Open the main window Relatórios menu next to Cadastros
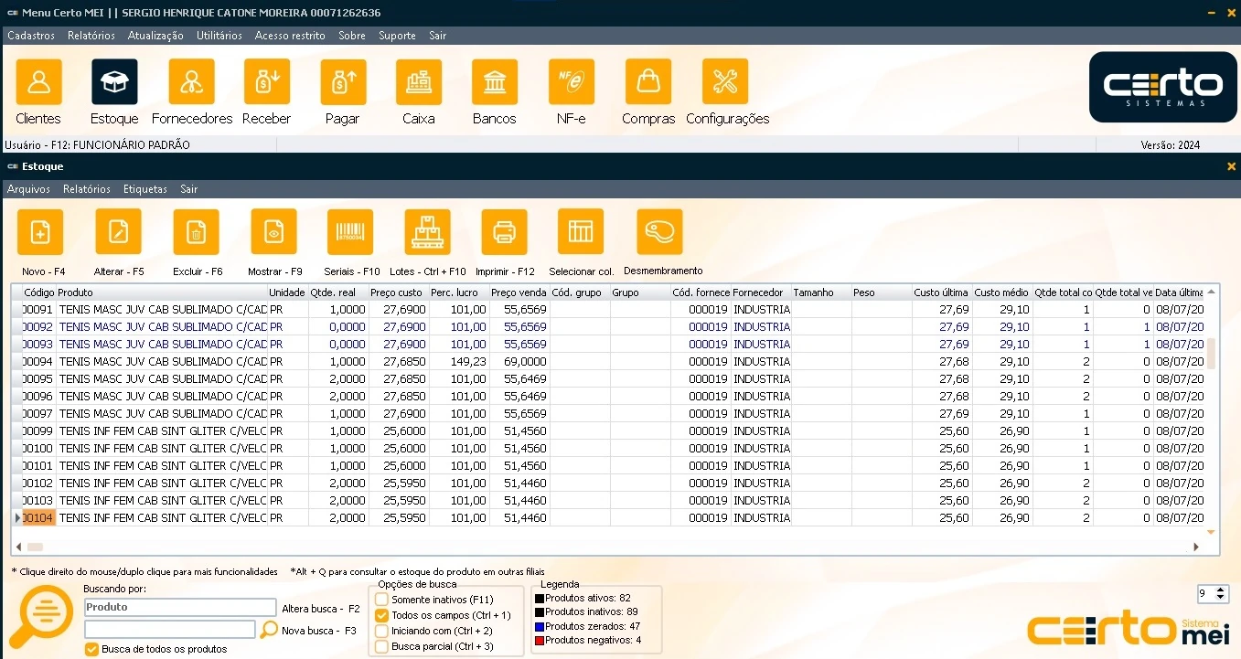 pyautogui.click(x=91, y=36)
